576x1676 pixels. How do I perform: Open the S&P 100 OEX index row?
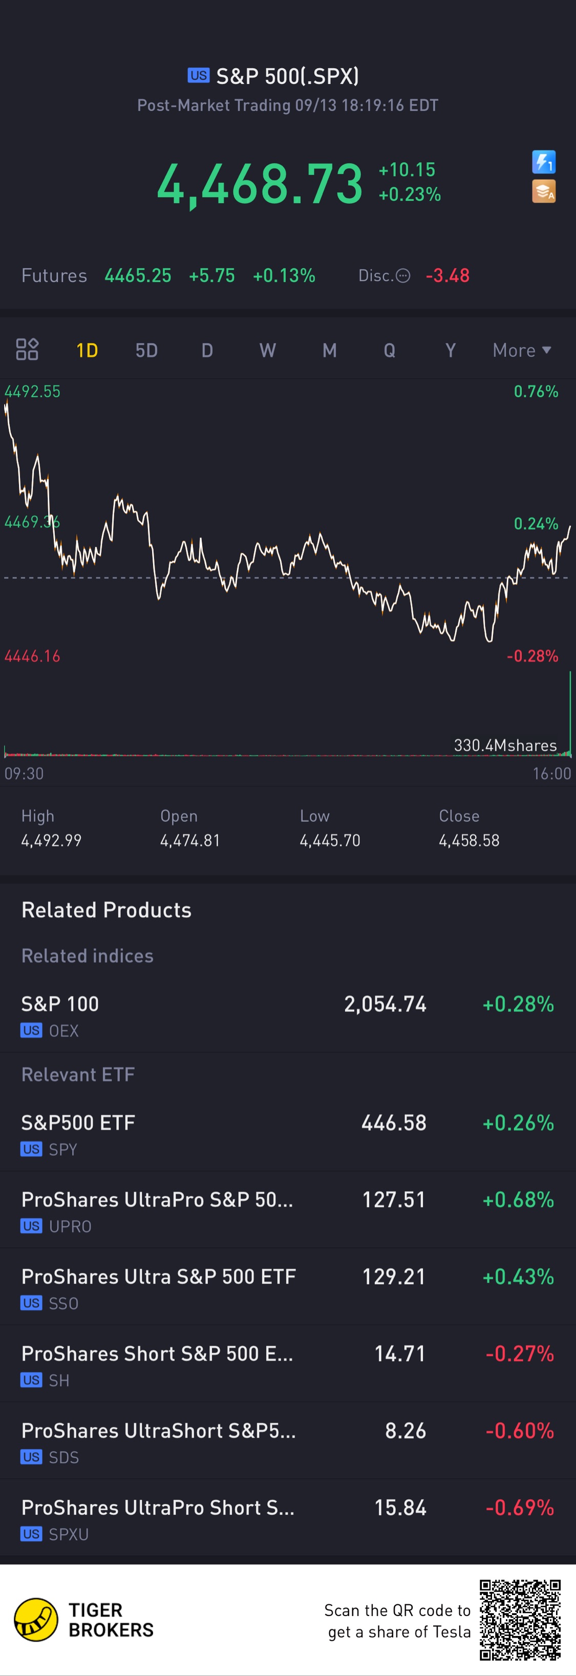(288, 1014)
